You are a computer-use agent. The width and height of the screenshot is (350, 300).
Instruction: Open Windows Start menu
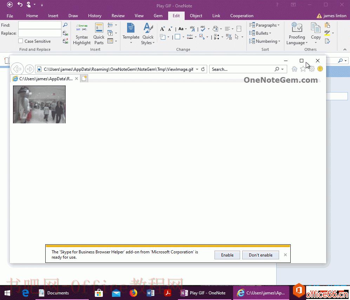[7, 293]
